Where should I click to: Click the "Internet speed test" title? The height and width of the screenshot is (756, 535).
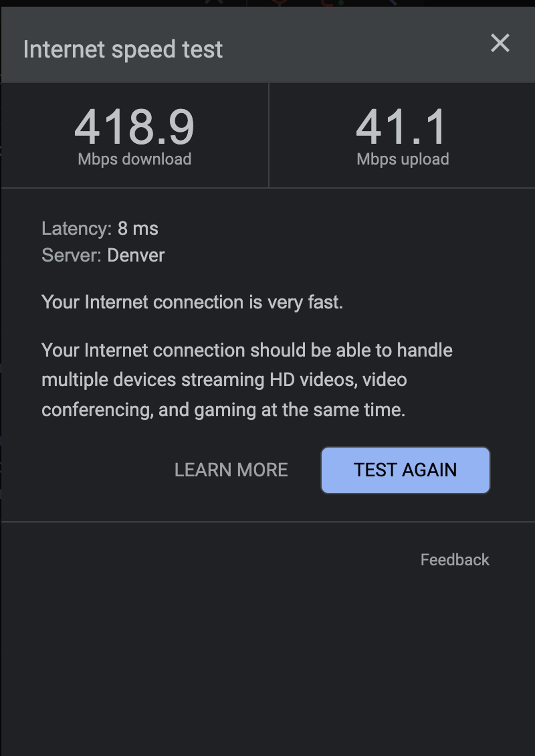(x=123, y=49)
